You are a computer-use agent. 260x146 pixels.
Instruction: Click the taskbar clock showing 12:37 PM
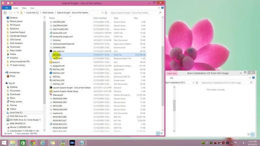pos(253,143)
